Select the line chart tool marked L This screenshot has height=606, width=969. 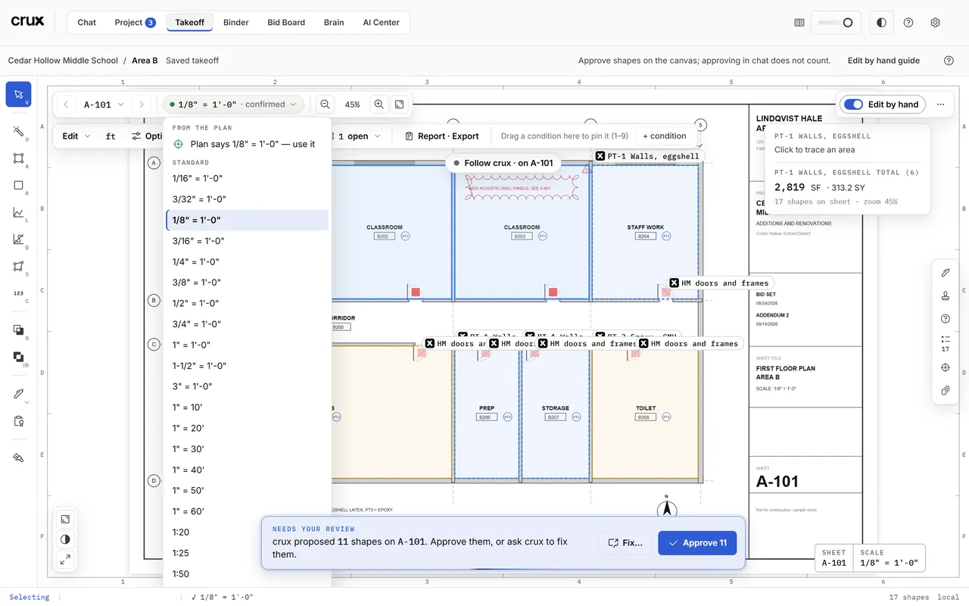(19, 213)
